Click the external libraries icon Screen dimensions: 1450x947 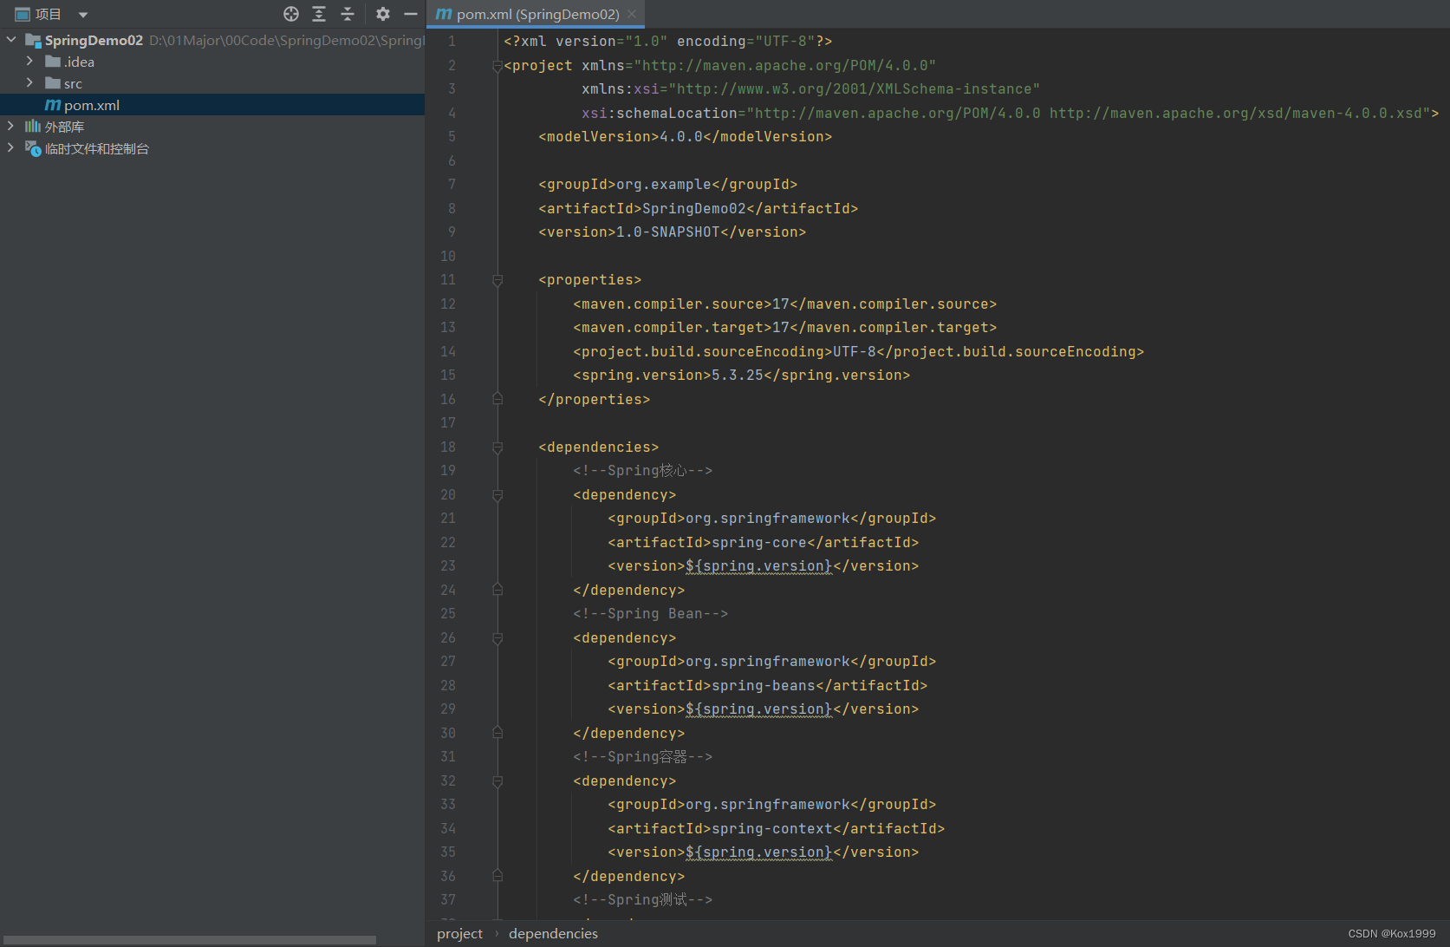33,126
